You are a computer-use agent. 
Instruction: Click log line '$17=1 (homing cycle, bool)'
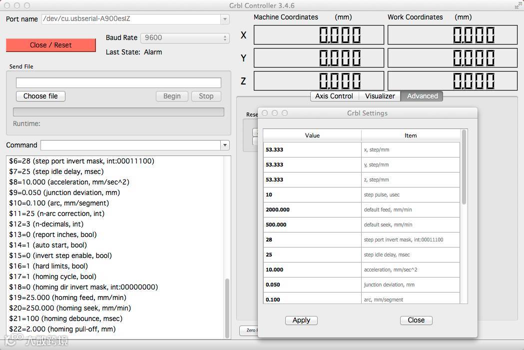tap(53, 276)
